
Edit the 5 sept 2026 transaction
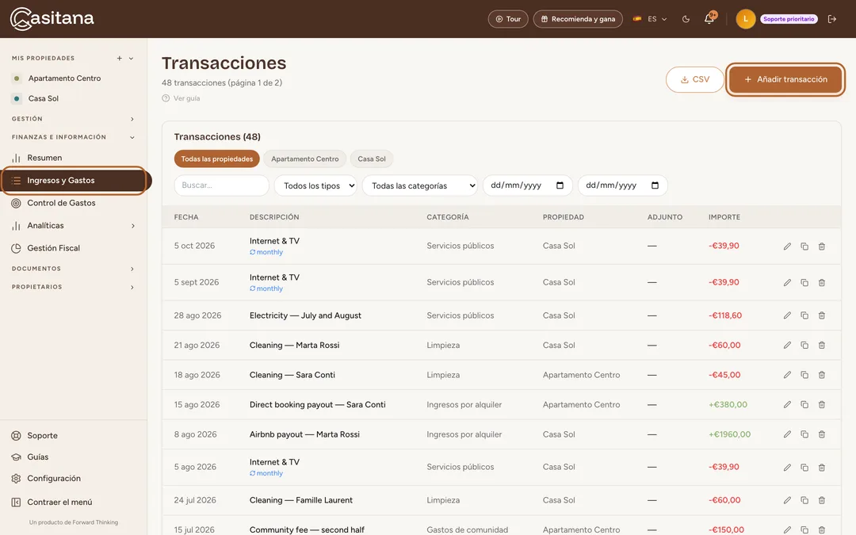click(787, 283)
